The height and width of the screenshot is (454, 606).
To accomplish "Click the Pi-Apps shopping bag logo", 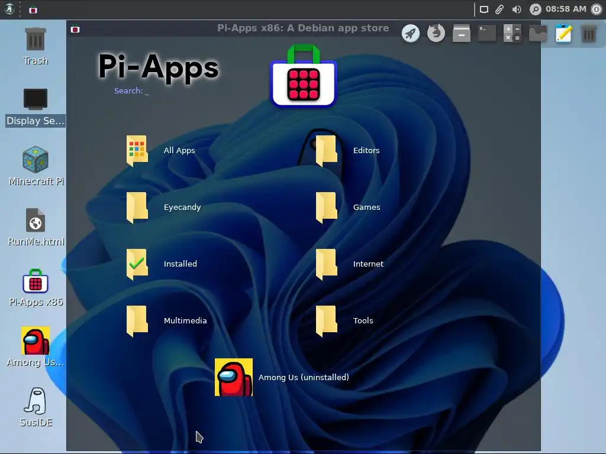I will coord(304,76).
